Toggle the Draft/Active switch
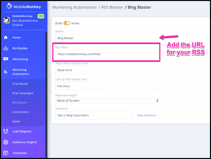211x159 pixels. (x=67, y=23)
